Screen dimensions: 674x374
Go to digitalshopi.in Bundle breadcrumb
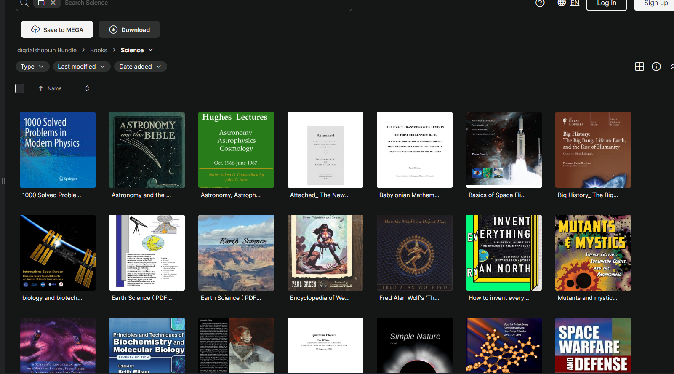[x=47, y=50]
